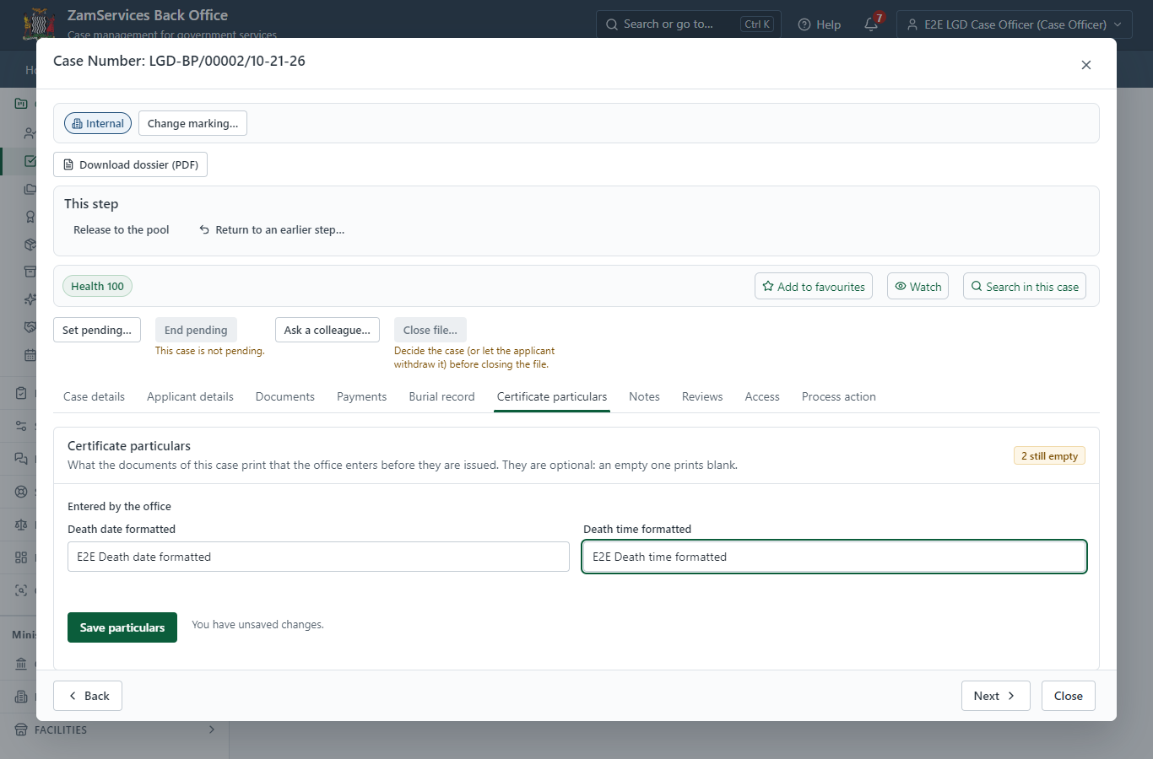Select the sparkles icon in the sidebar
Image resolution: width=1153 pixels, height=759 pixels.
pyautogui.click(x=30, y=299)
